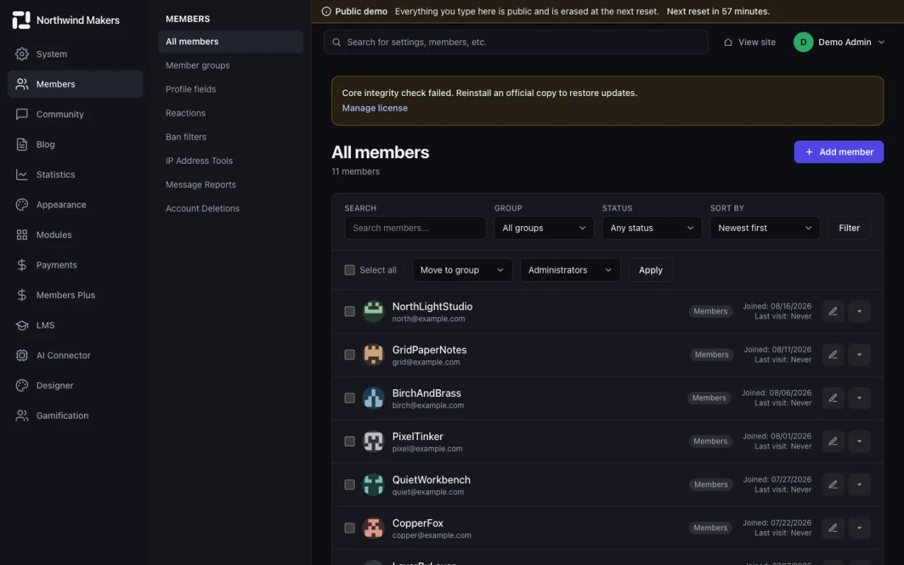Viewport: 904px width, 565px height.
Task: Open Modules grid icon
Action: coord(22,234)
